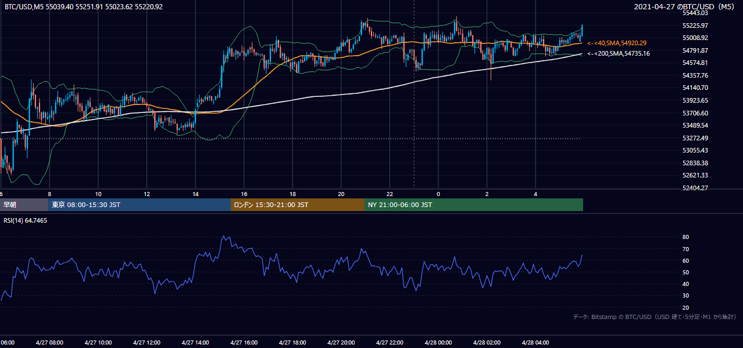Click RSI scale value 60
Viewport: 743px width, 348px height.
tap(686, 260)
